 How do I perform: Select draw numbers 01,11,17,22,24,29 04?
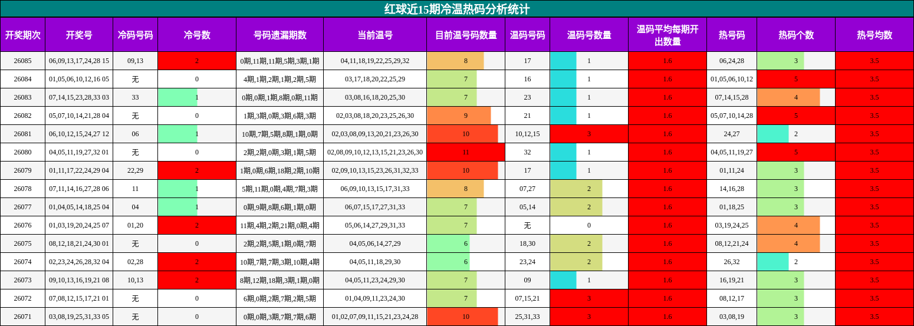click(x=79, y=170)
